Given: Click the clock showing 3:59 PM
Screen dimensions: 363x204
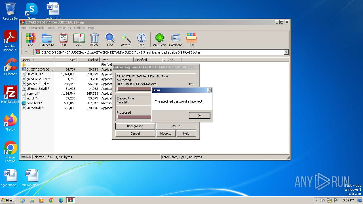Looking at the screenshot, I should click(x=348, y=200).
